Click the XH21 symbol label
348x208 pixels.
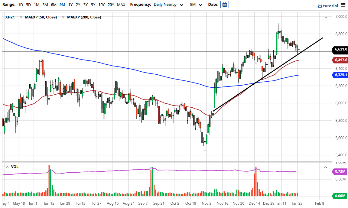tap(10, 17)
